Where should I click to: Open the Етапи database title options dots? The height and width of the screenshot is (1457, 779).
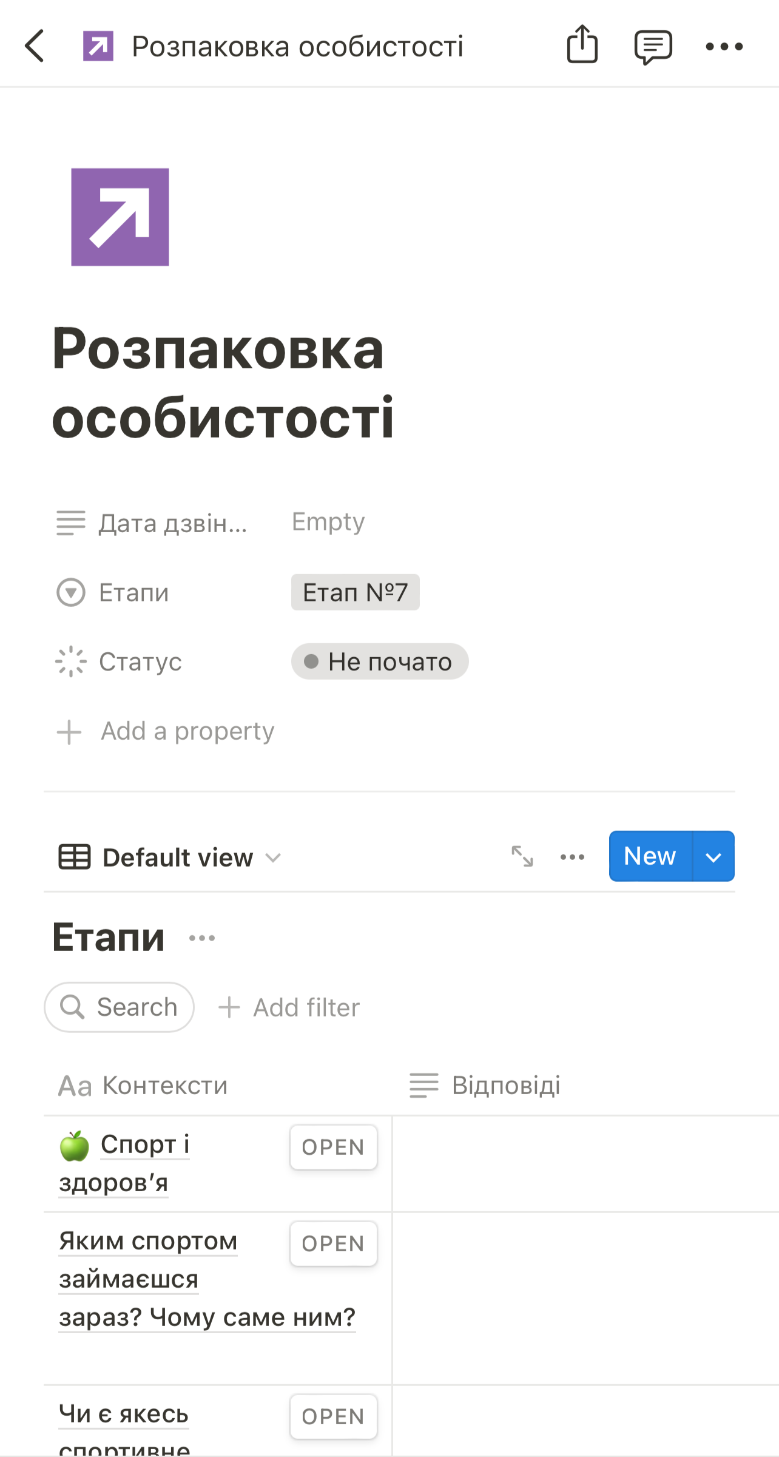[x=202, y=938]
